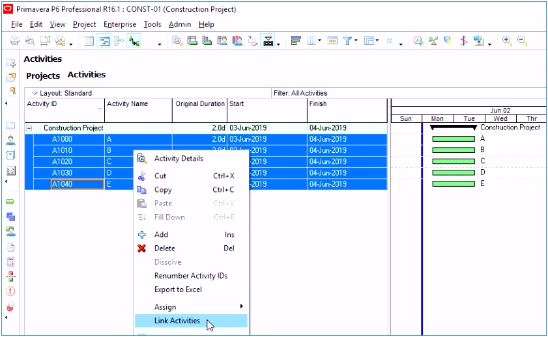
Task: Click the Print icon in the toolbar
Action: click(x=14, y=41)
